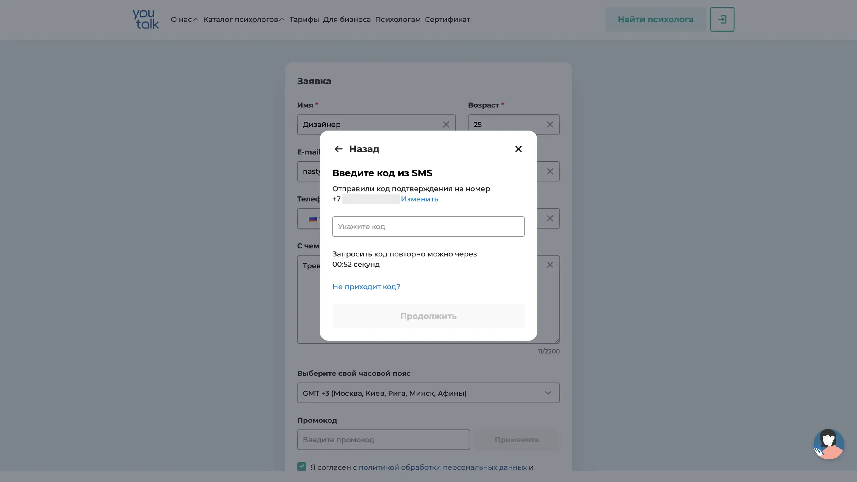Click the login icon button in header

(722, 19)
